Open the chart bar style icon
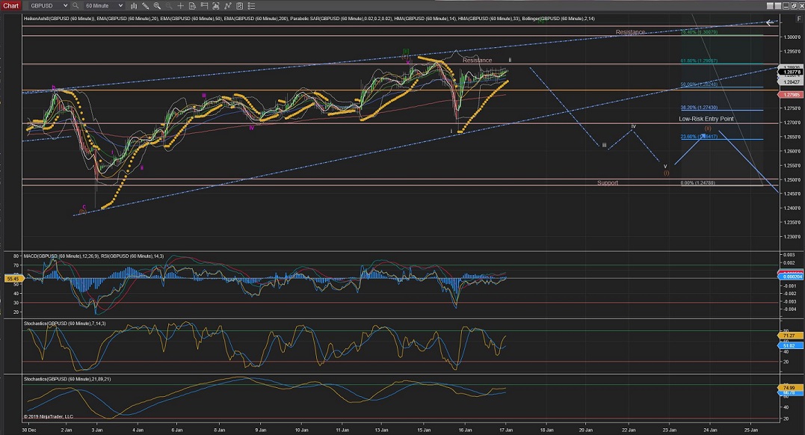The width and height of the screenshot is (805, 435). 134,5
